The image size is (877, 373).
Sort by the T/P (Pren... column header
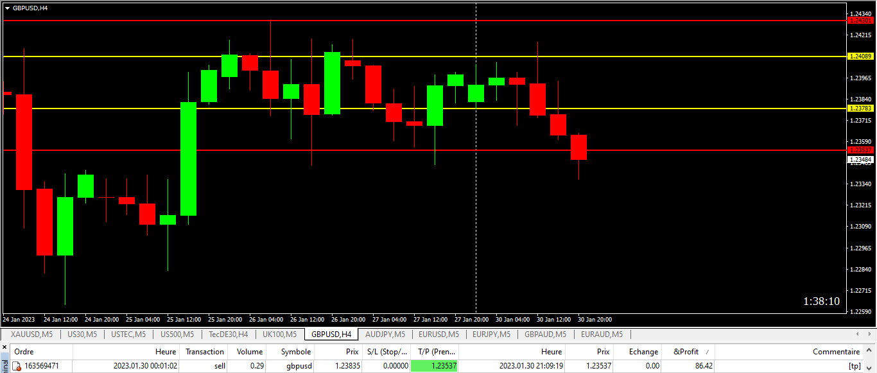[x=435, y=352]
